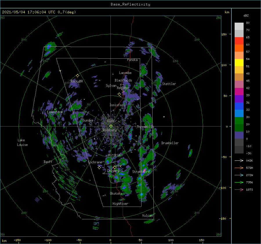Click the Limestone label
The height and width of the screenshot is (244, 261).
(55, 112)
